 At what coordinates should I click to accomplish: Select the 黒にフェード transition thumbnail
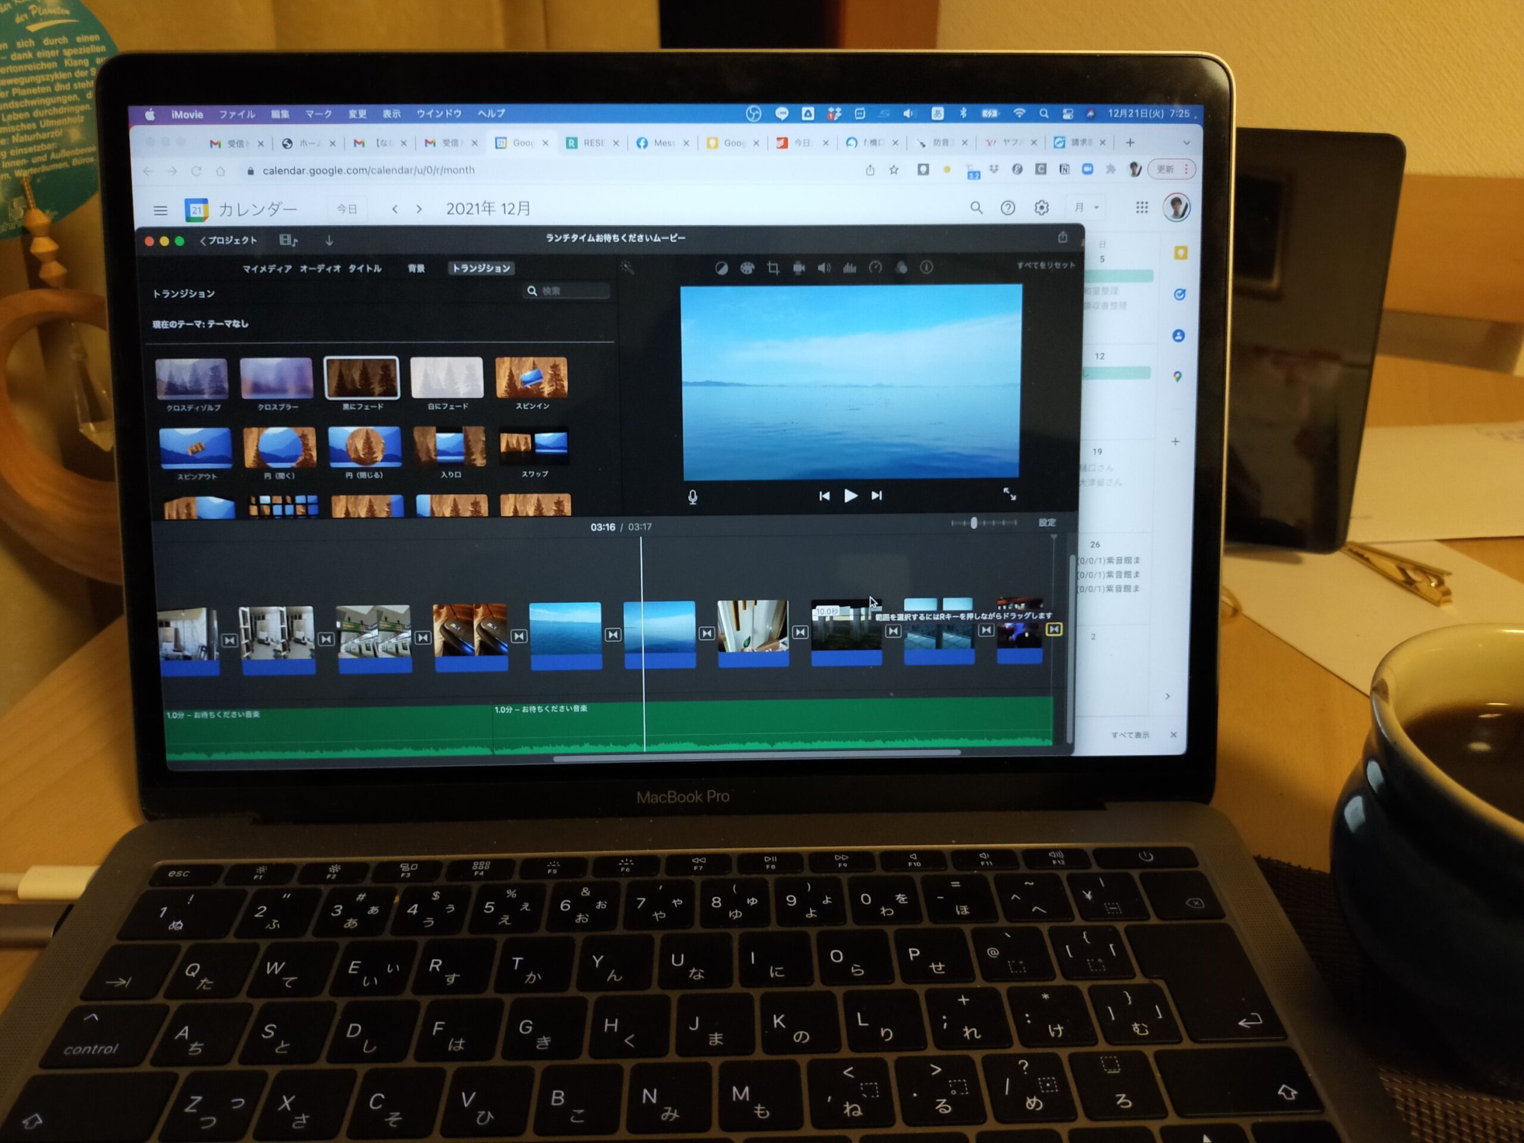[x=362, y=377]
